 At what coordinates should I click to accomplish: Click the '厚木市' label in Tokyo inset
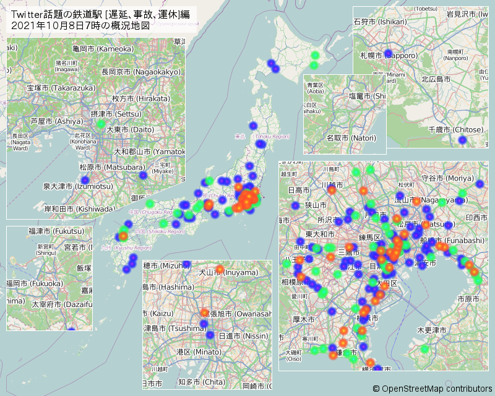(304, 319)
